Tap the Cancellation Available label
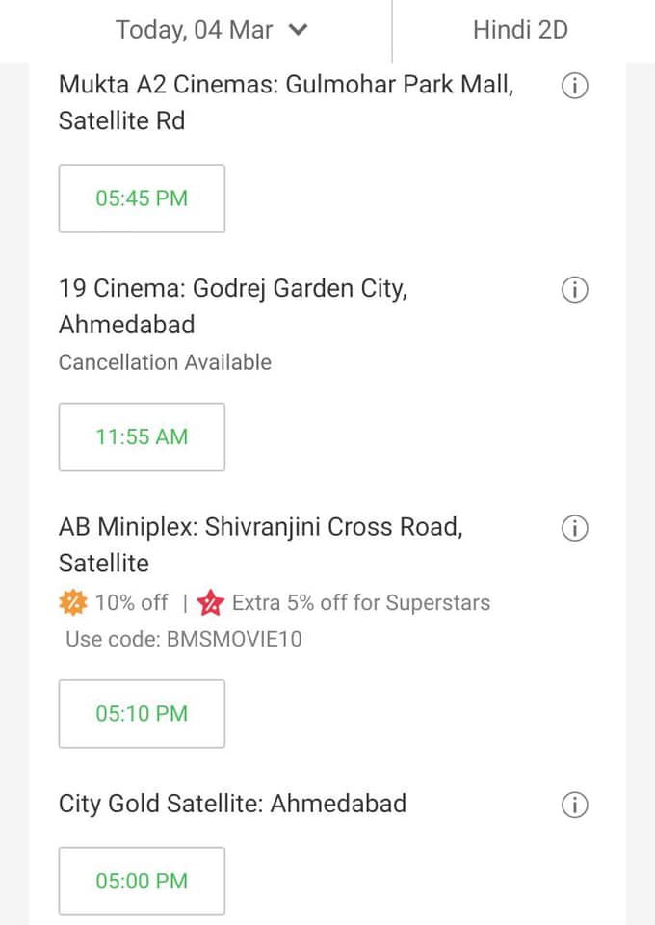Screen dimensions: 655x925 pos(165,362)
